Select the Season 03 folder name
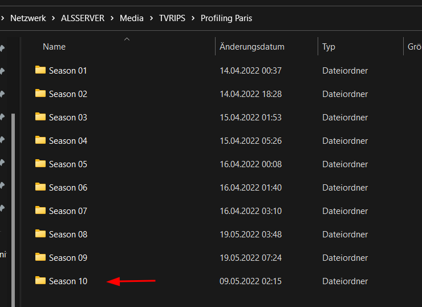422x307 pixels. click(68, 118)
